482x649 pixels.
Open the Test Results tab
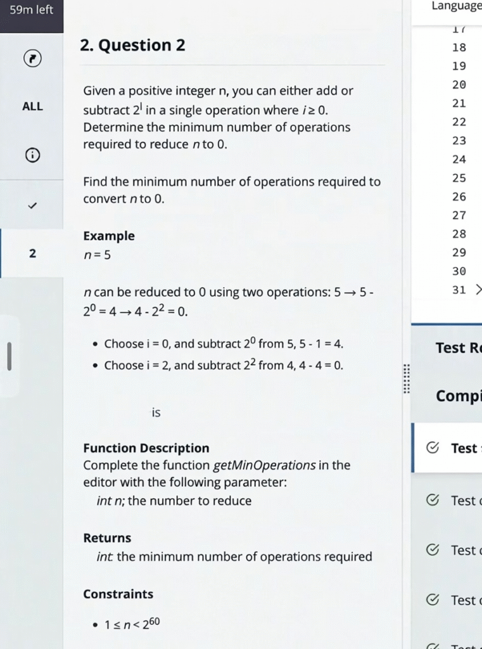coord(459,348)
